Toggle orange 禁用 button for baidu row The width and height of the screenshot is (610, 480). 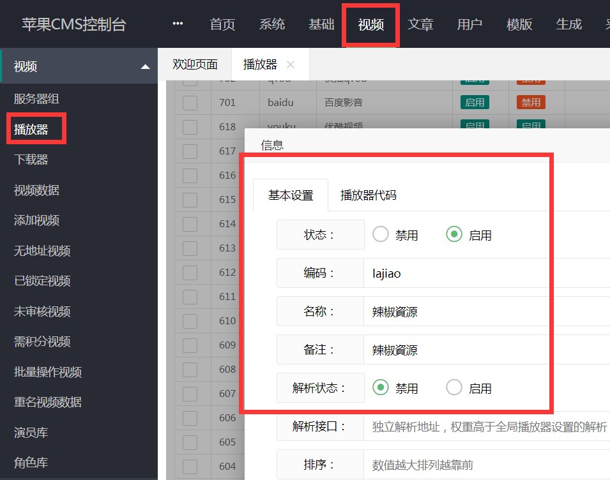(531, 102)
